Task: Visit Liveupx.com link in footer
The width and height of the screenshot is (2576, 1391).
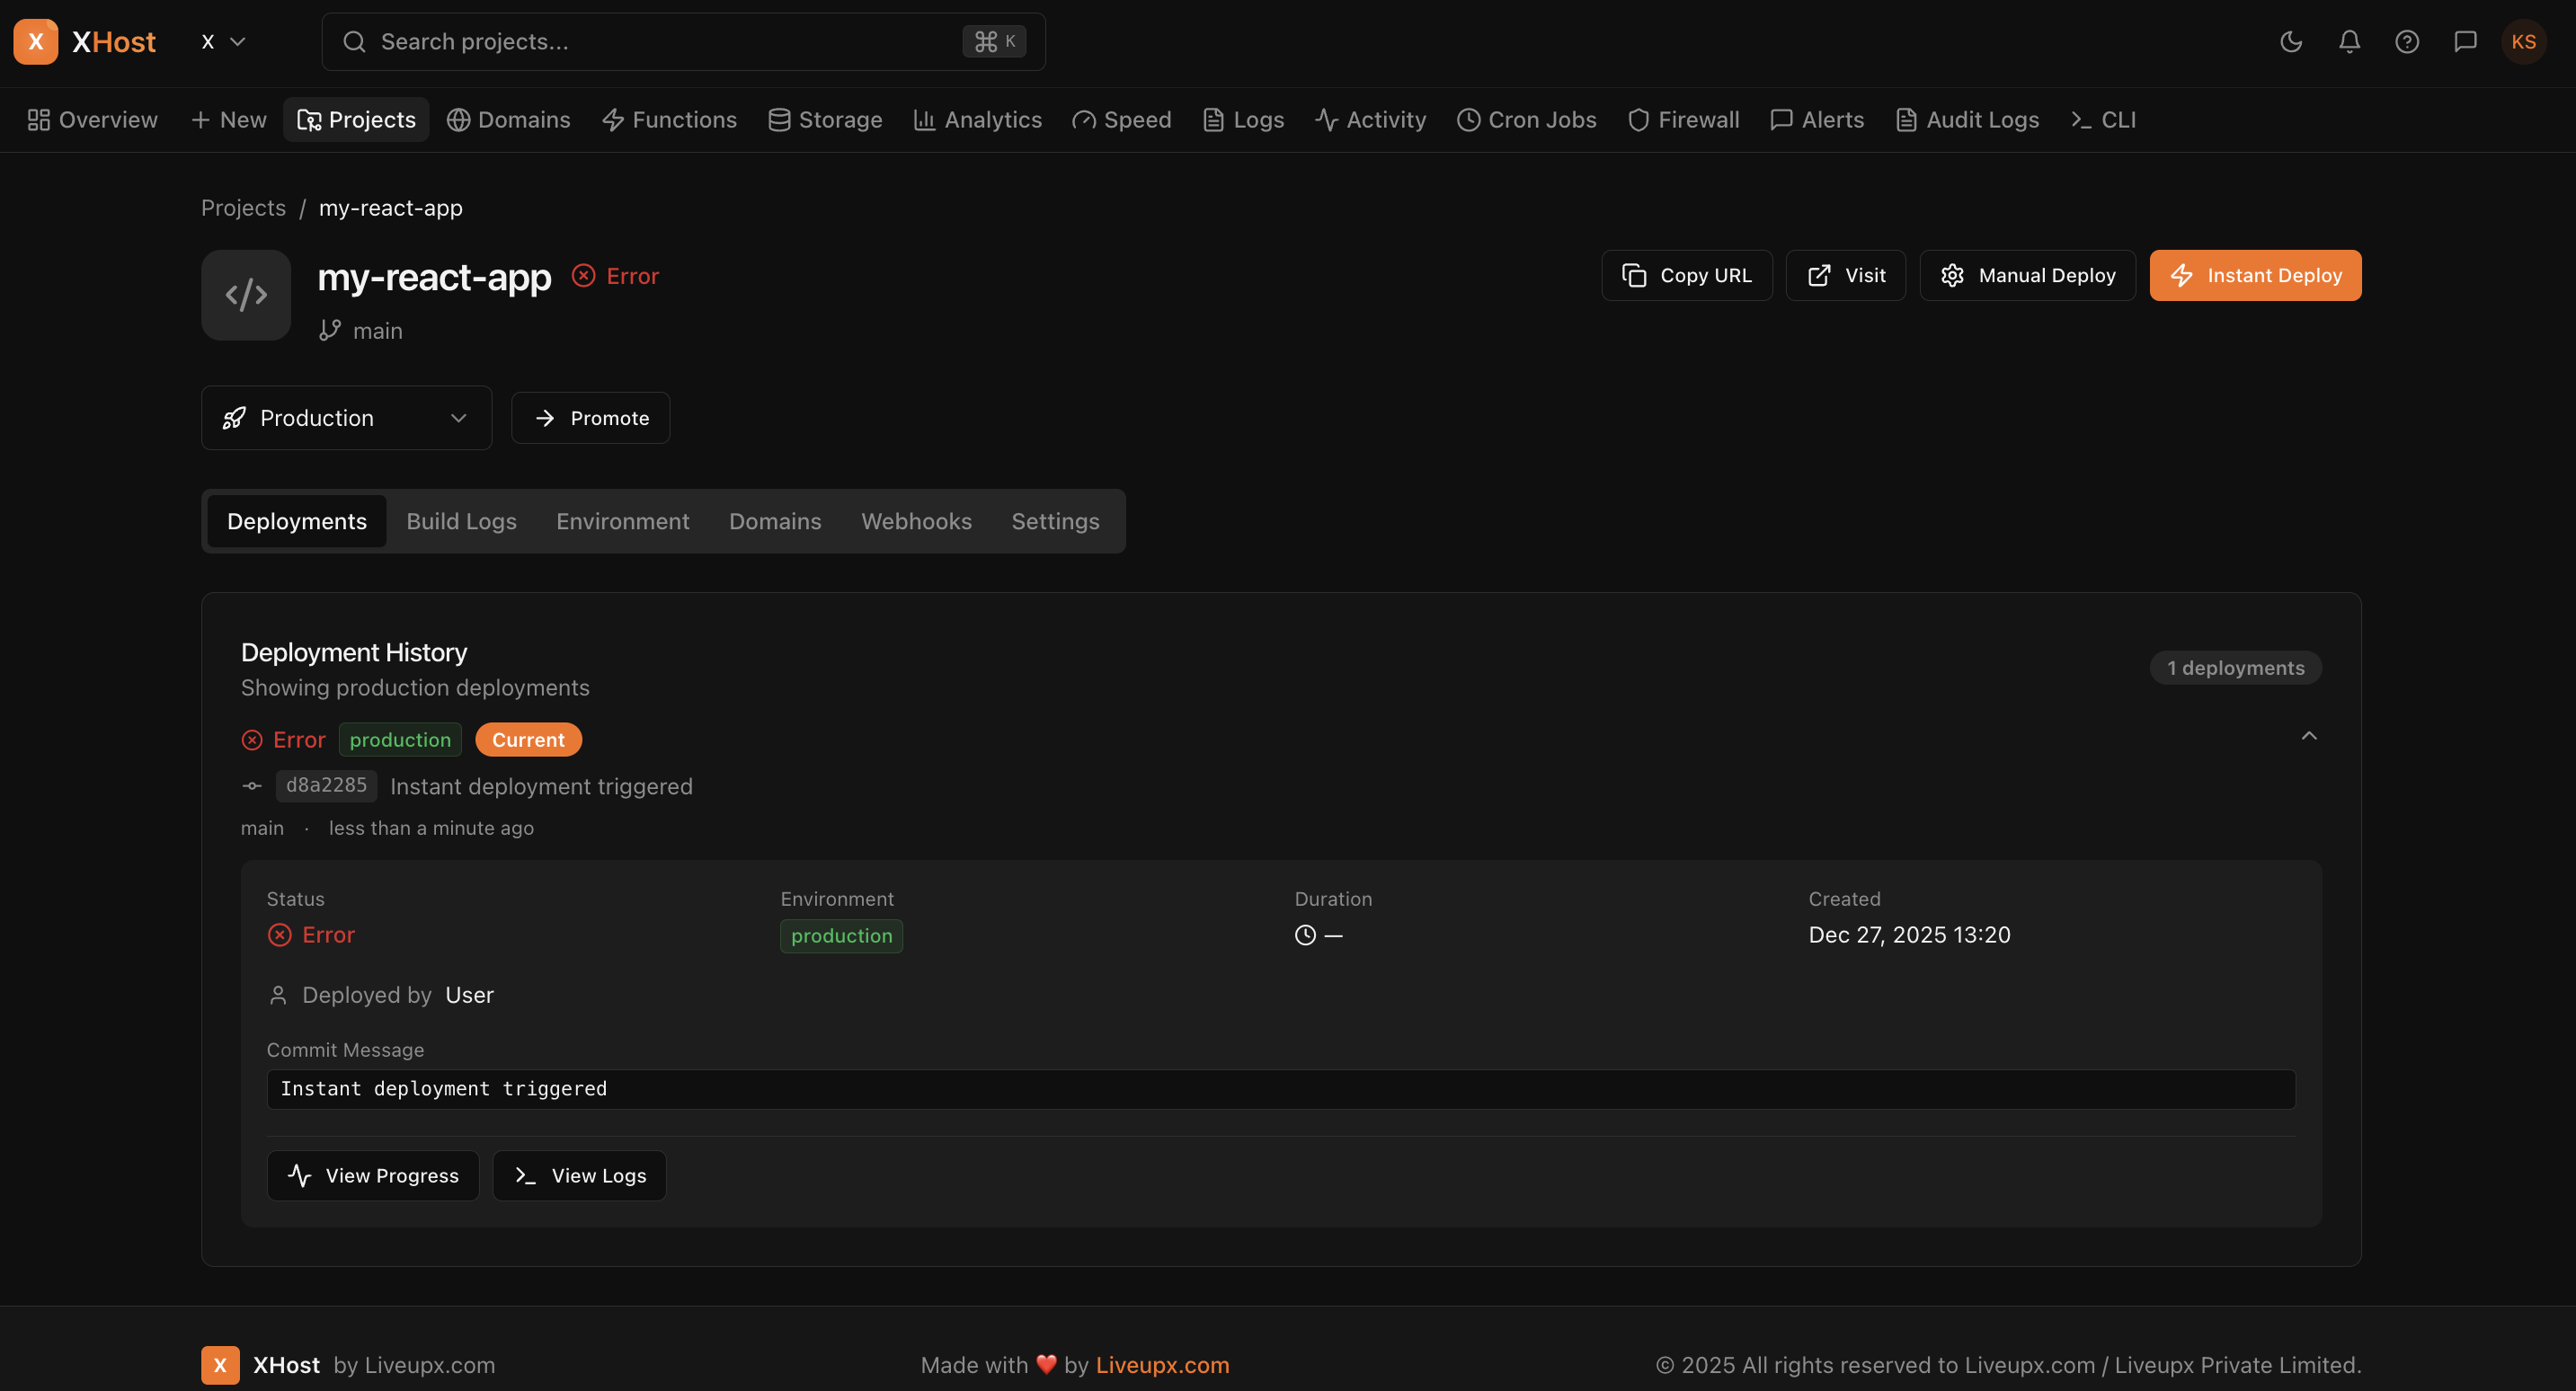Action: click(1162, 1364)
